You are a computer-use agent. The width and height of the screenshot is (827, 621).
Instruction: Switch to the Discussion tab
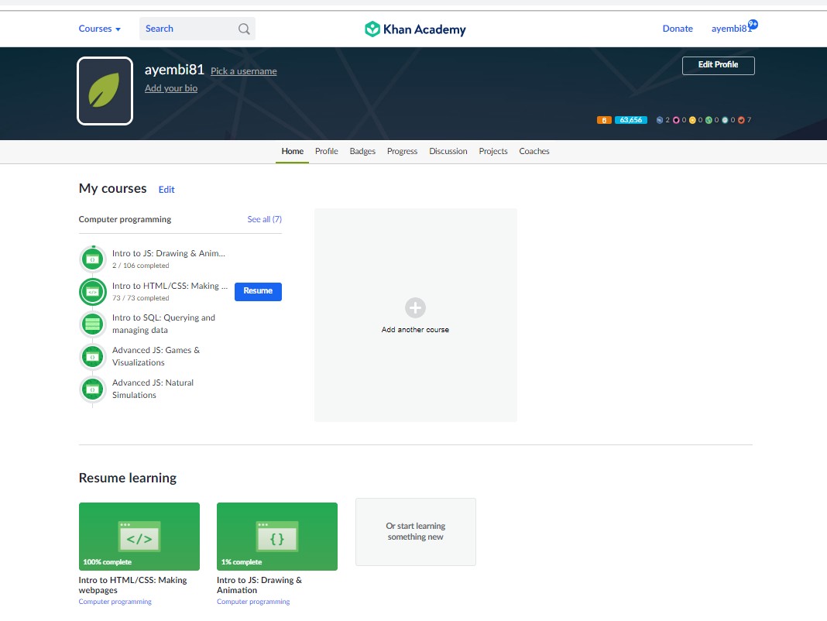448,151
